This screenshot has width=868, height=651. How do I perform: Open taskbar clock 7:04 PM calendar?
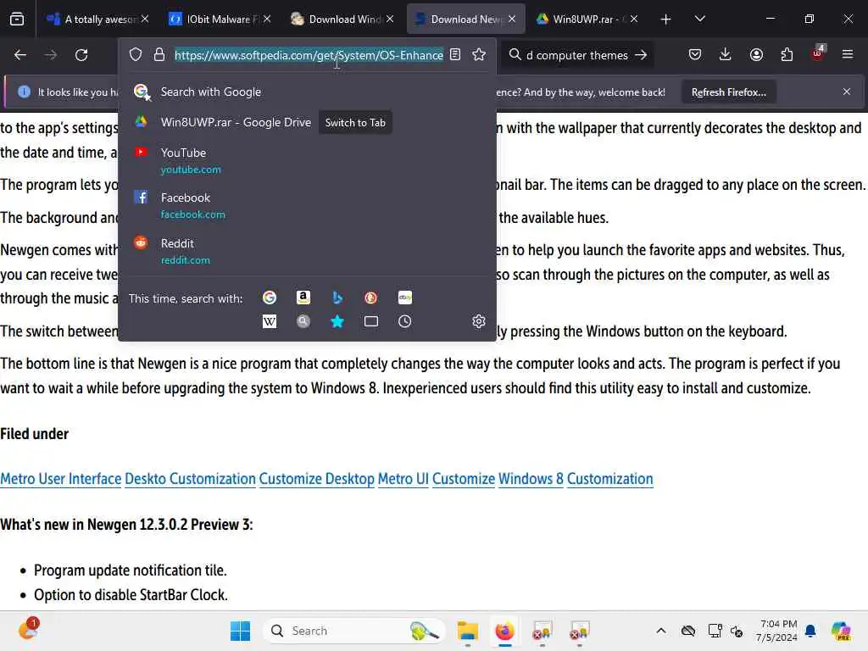pos(778,631)
